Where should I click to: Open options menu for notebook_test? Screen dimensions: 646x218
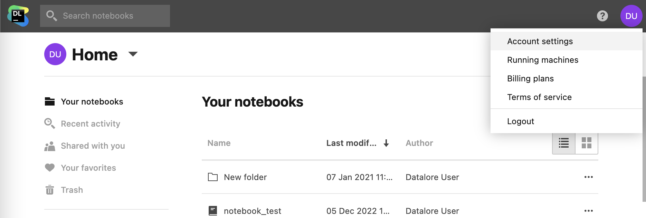pos(589,210)
